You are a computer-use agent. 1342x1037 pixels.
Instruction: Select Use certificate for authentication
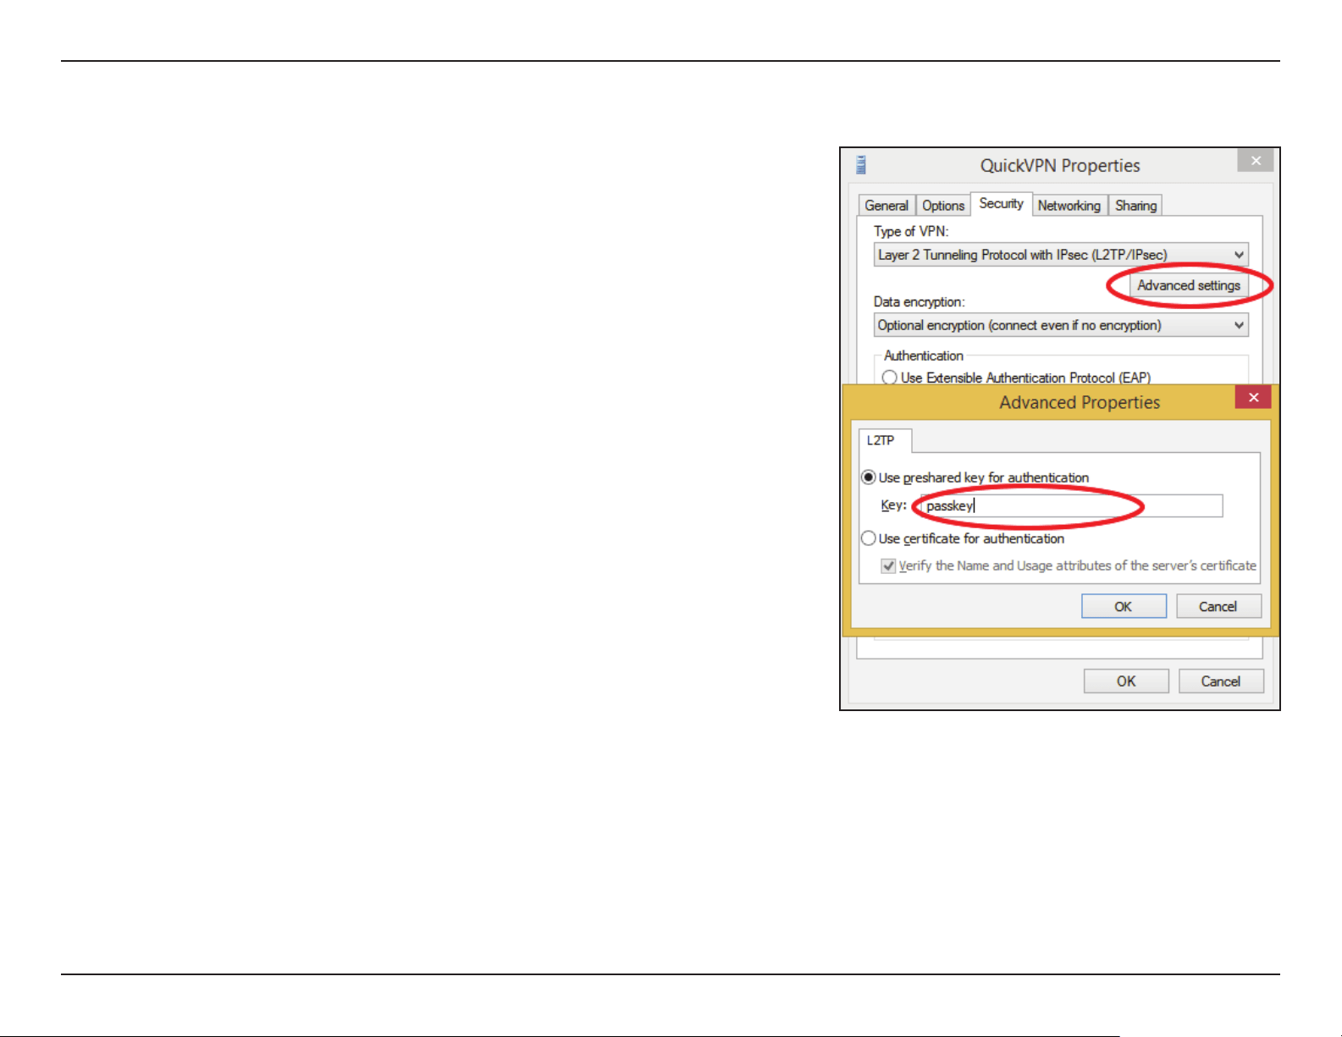pyautogui.click(x=868, y=538)
